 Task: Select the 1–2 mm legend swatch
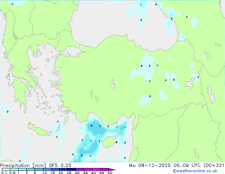click(22, 169)
